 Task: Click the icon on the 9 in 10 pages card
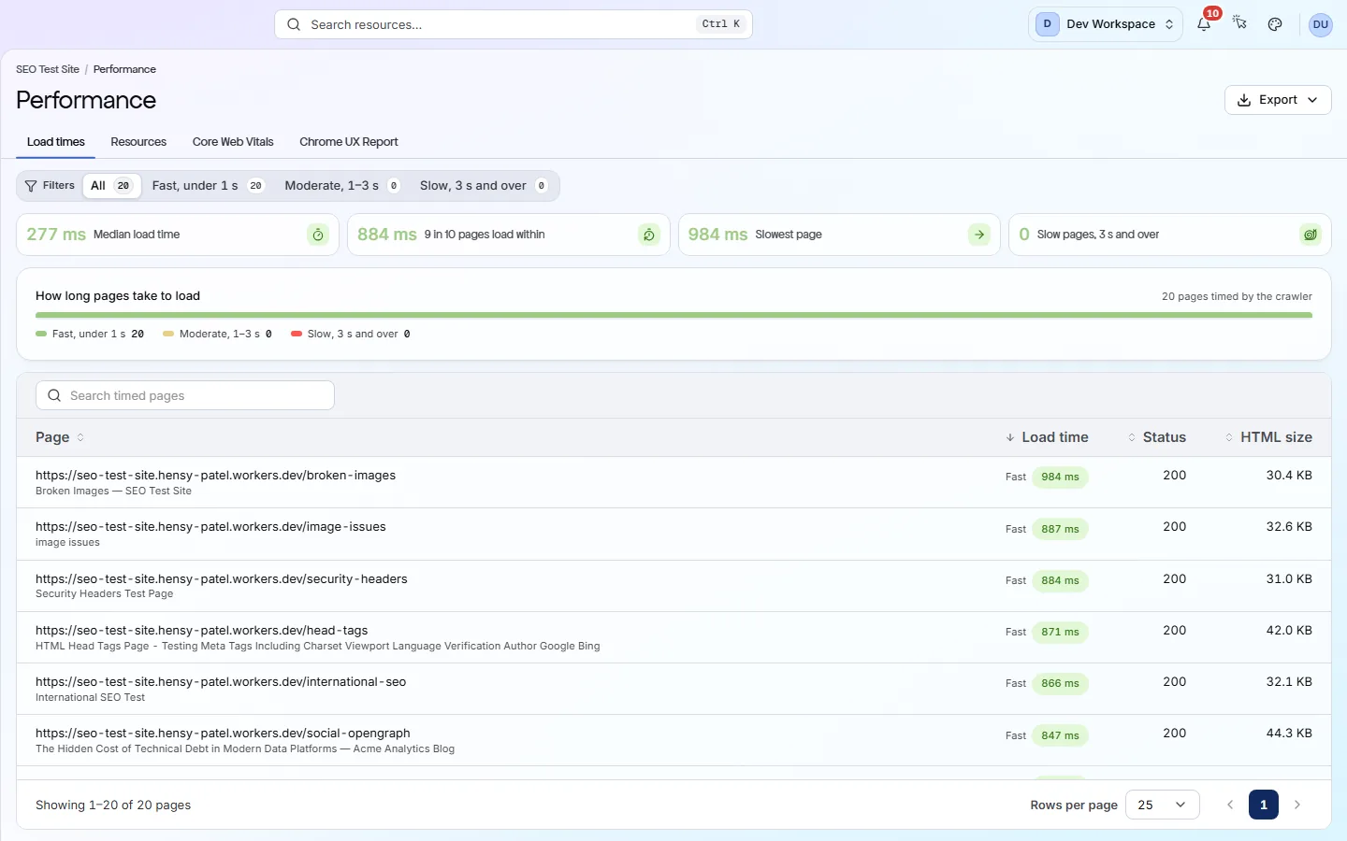[x=649, y=235]
